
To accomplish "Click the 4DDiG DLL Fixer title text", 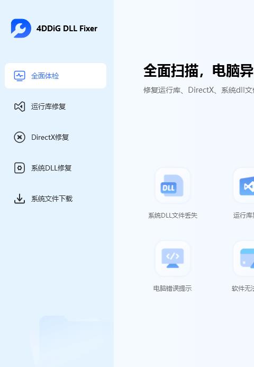I will pyautogui.click(x=67, y=29).
